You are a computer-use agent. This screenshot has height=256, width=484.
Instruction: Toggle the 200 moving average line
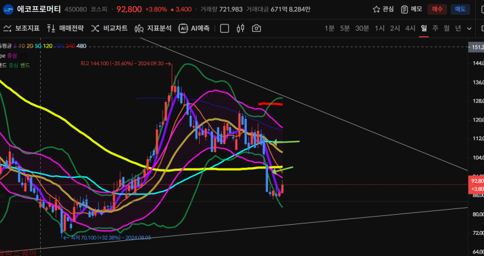coord(59,46)
